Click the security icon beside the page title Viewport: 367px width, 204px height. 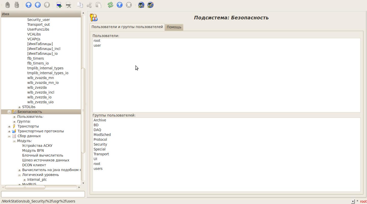pos(94,18)
